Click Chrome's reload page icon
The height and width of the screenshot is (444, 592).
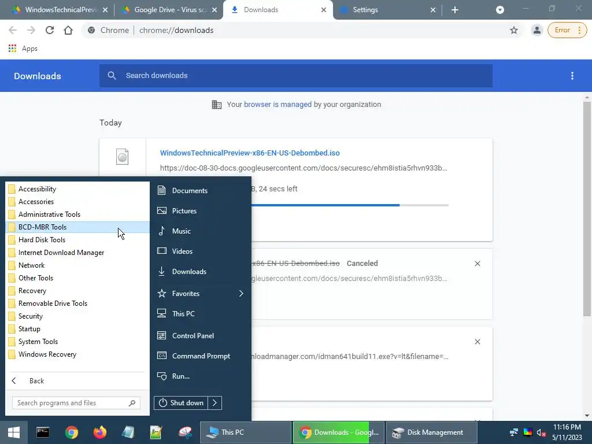tap(50, 30)
